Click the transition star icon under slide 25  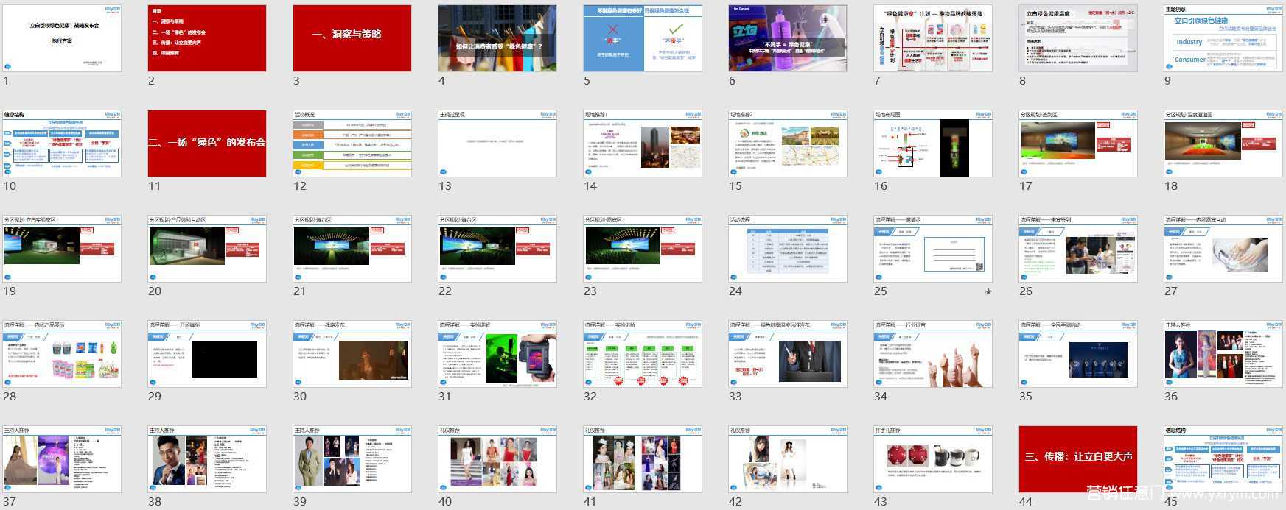click(x=988, y=292)
